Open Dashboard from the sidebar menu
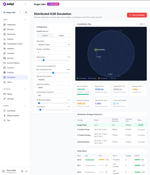The width and height of the screenshot is (150, 175). coord(15,24)
